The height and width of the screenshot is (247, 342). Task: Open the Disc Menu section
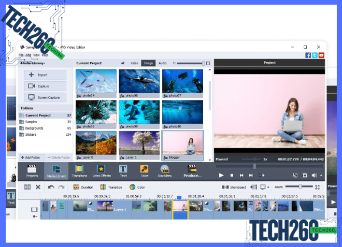click(165, 170)
